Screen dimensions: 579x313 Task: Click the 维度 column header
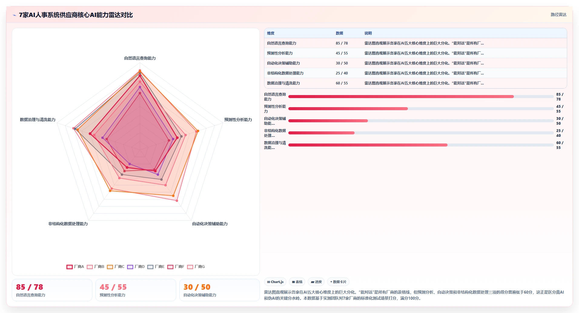tap(271, 33)
